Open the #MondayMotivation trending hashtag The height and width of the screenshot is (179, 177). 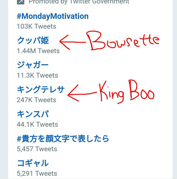[x=53, y=16]
